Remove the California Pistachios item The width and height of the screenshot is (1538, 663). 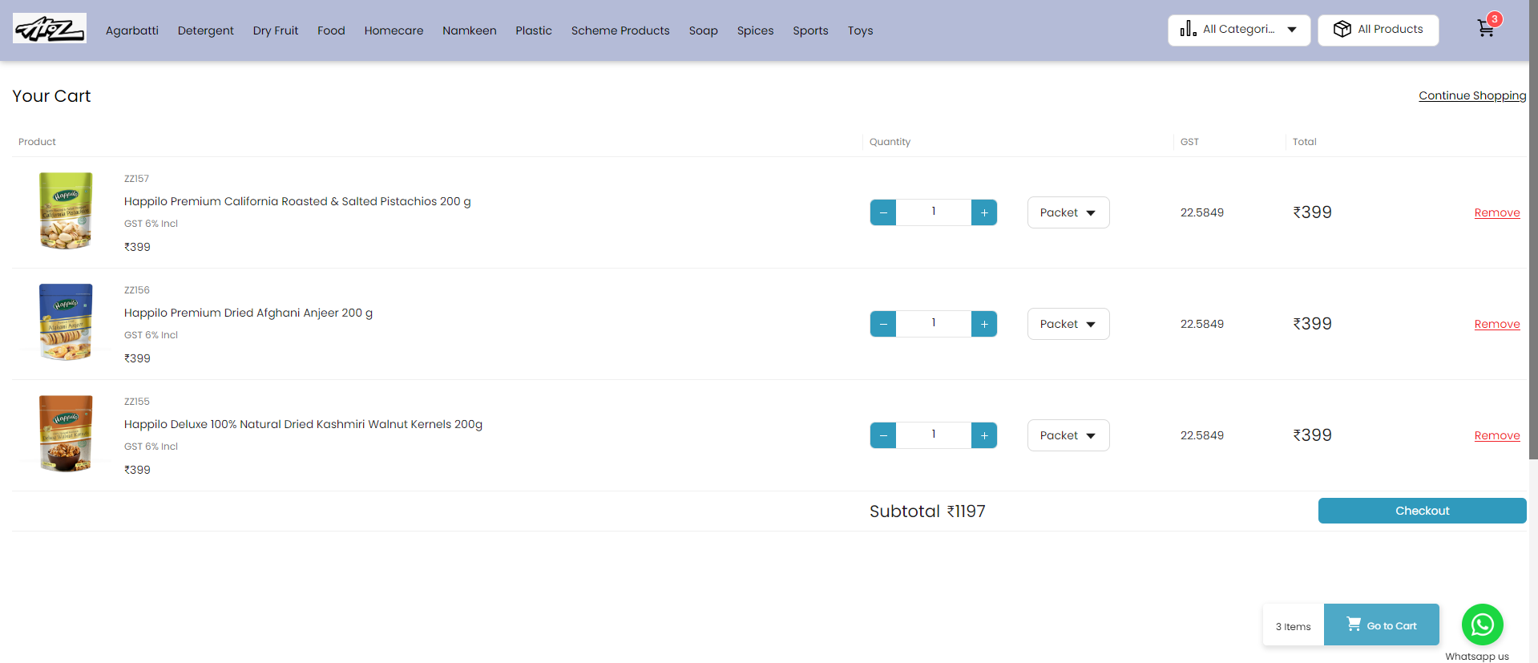point(1497,212)
